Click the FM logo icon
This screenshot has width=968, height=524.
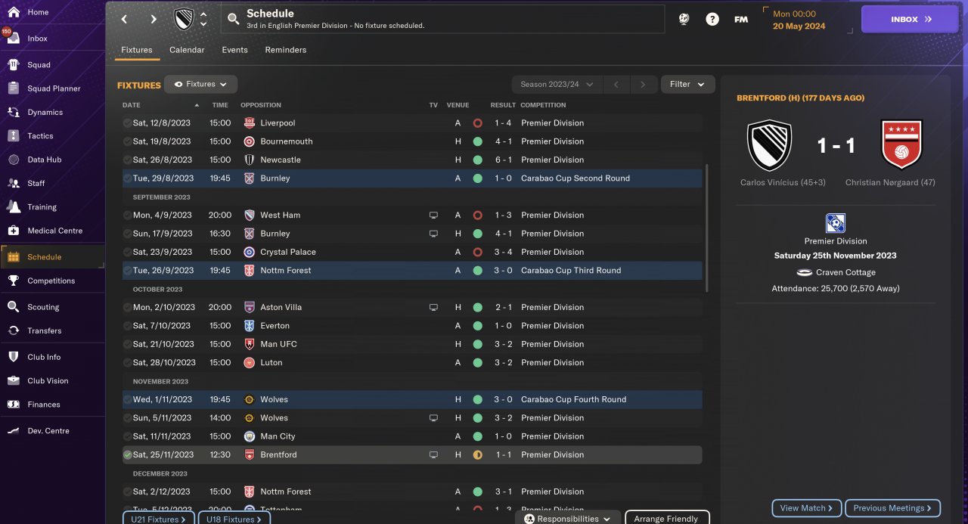[x=741, y=20]
